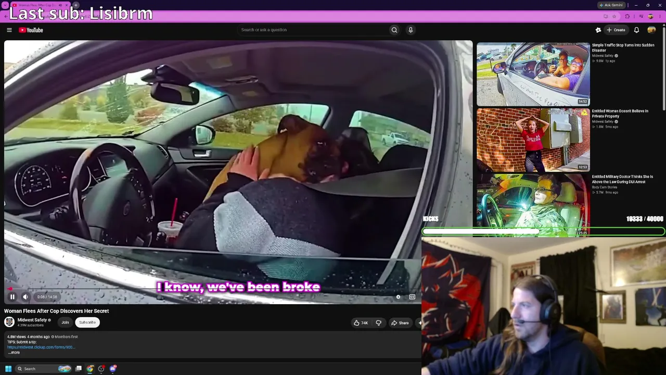Screen dimensions: 666x375
Task: Open a new Chrome tab
Action: click(76, 5)
